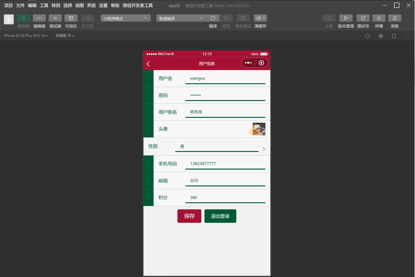Click the clear cache layers icon
The image size is (415, 277).
(x=260, y=18)
